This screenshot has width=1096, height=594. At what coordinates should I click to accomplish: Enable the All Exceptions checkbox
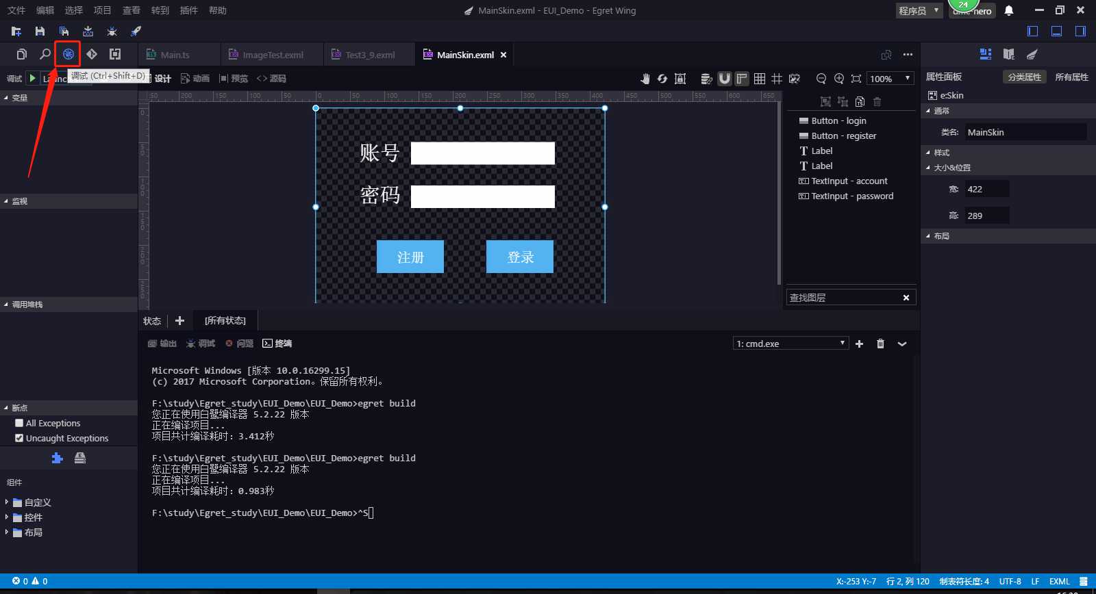19,423
